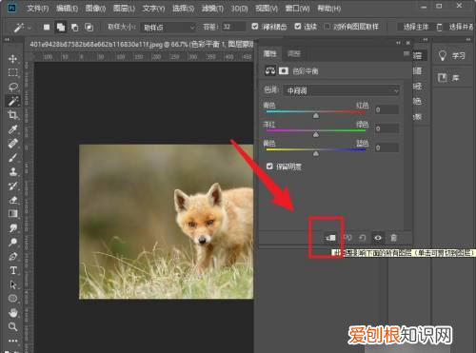Click the 选择主体 Select Subject button
Screen dimensions: 476x353
[416, 27]
